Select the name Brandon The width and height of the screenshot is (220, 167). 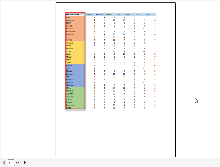70,48
